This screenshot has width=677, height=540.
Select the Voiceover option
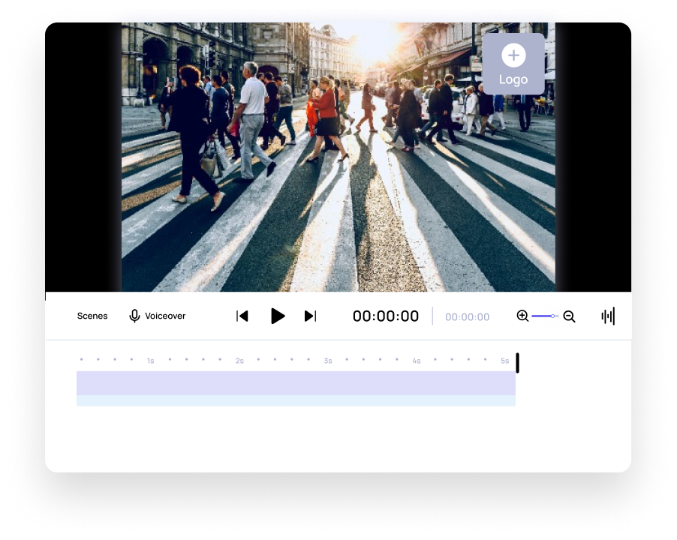click(158, 316)
